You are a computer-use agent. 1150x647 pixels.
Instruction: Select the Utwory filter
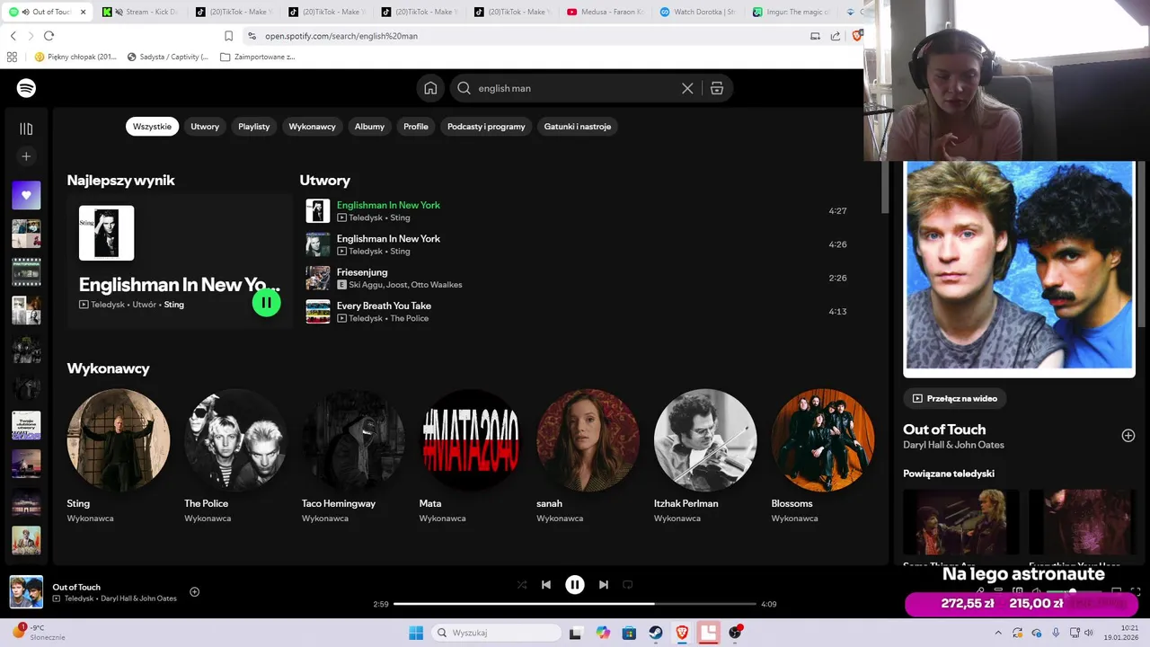[205, 127]
